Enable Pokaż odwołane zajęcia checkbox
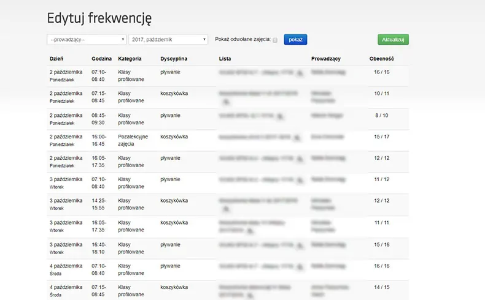This screenshot has width=485, height=300. pos(275,40)
